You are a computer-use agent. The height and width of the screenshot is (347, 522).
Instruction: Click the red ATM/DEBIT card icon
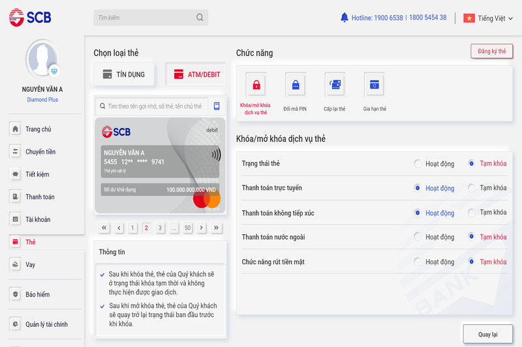click(179, 74)
